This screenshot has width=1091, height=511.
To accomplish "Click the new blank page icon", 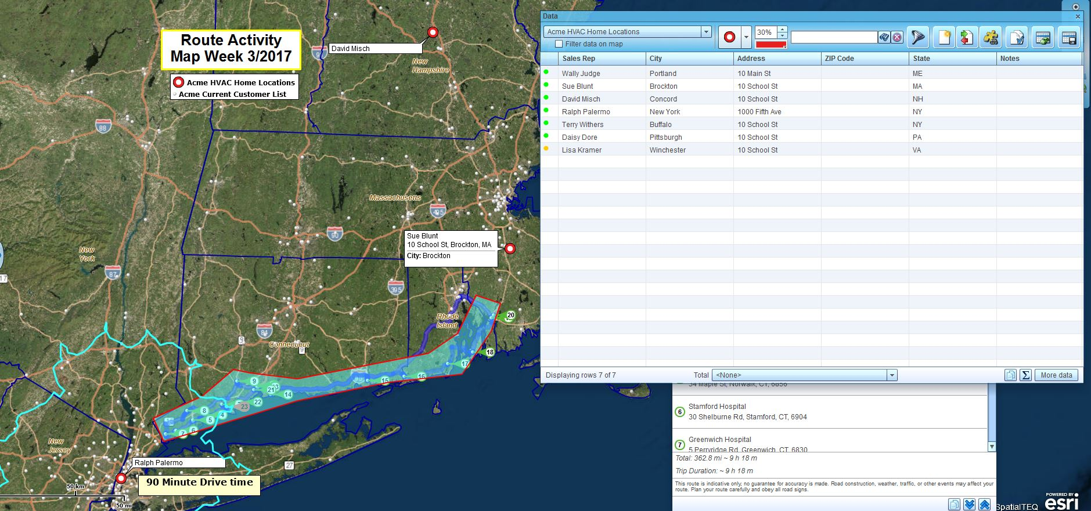I will (x=944, y=38).
